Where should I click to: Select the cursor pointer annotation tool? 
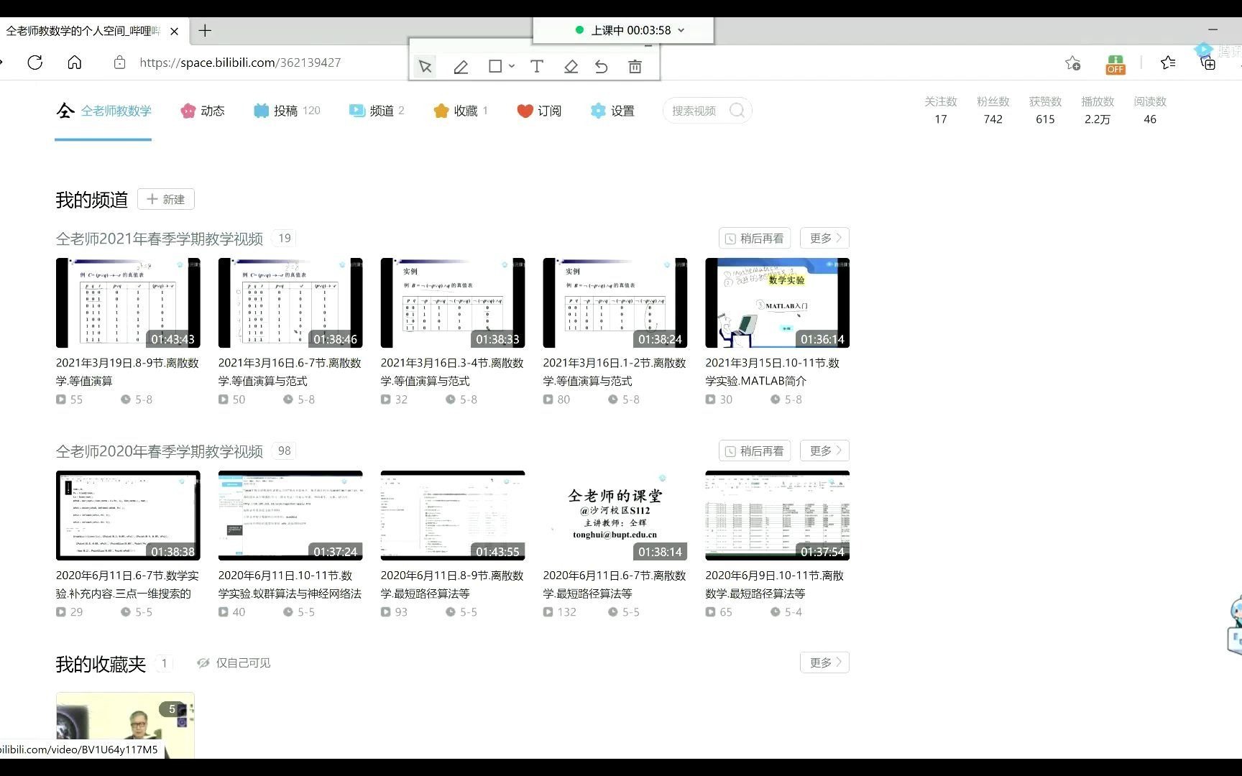click(425, 67)
